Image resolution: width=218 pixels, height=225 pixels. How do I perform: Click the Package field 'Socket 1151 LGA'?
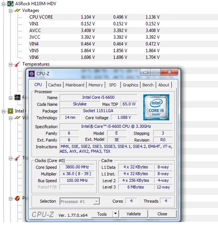pyautogui.click(x=98, y=111)
